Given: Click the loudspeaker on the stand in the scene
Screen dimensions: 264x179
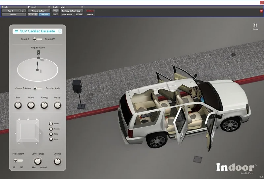Looking at the screenshot, I should pyautogui.click(x=77, y=86).
